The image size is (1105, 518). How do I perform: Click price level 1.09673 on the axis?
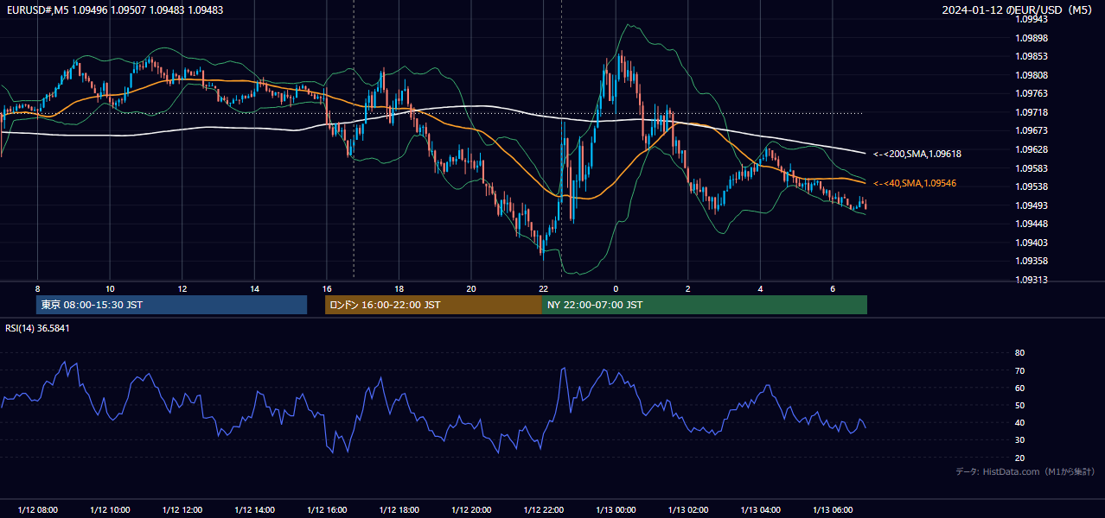1032,130
